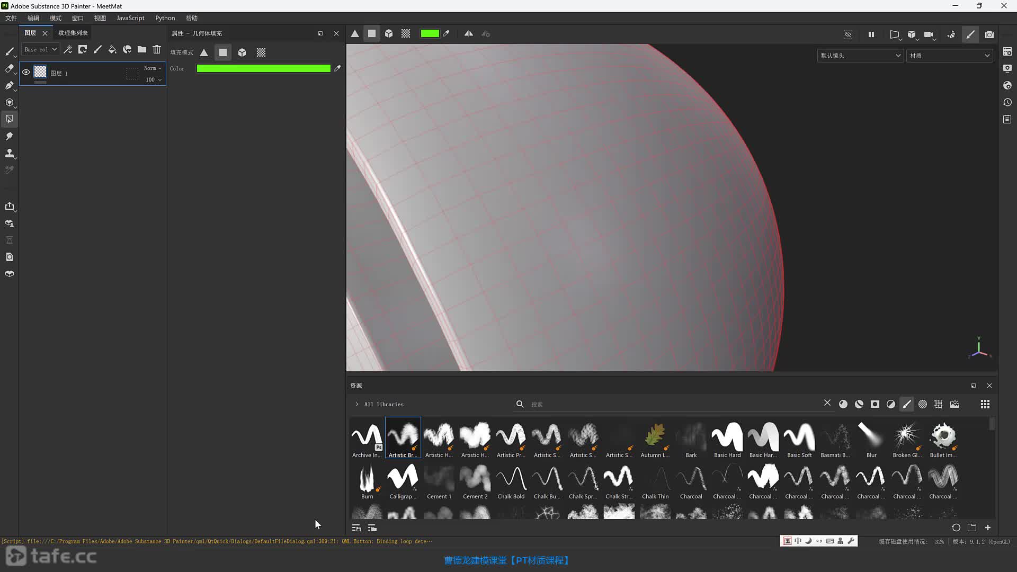Expand the All libraries chevron
Screen dimensions: 1017x572
point(357,404)
